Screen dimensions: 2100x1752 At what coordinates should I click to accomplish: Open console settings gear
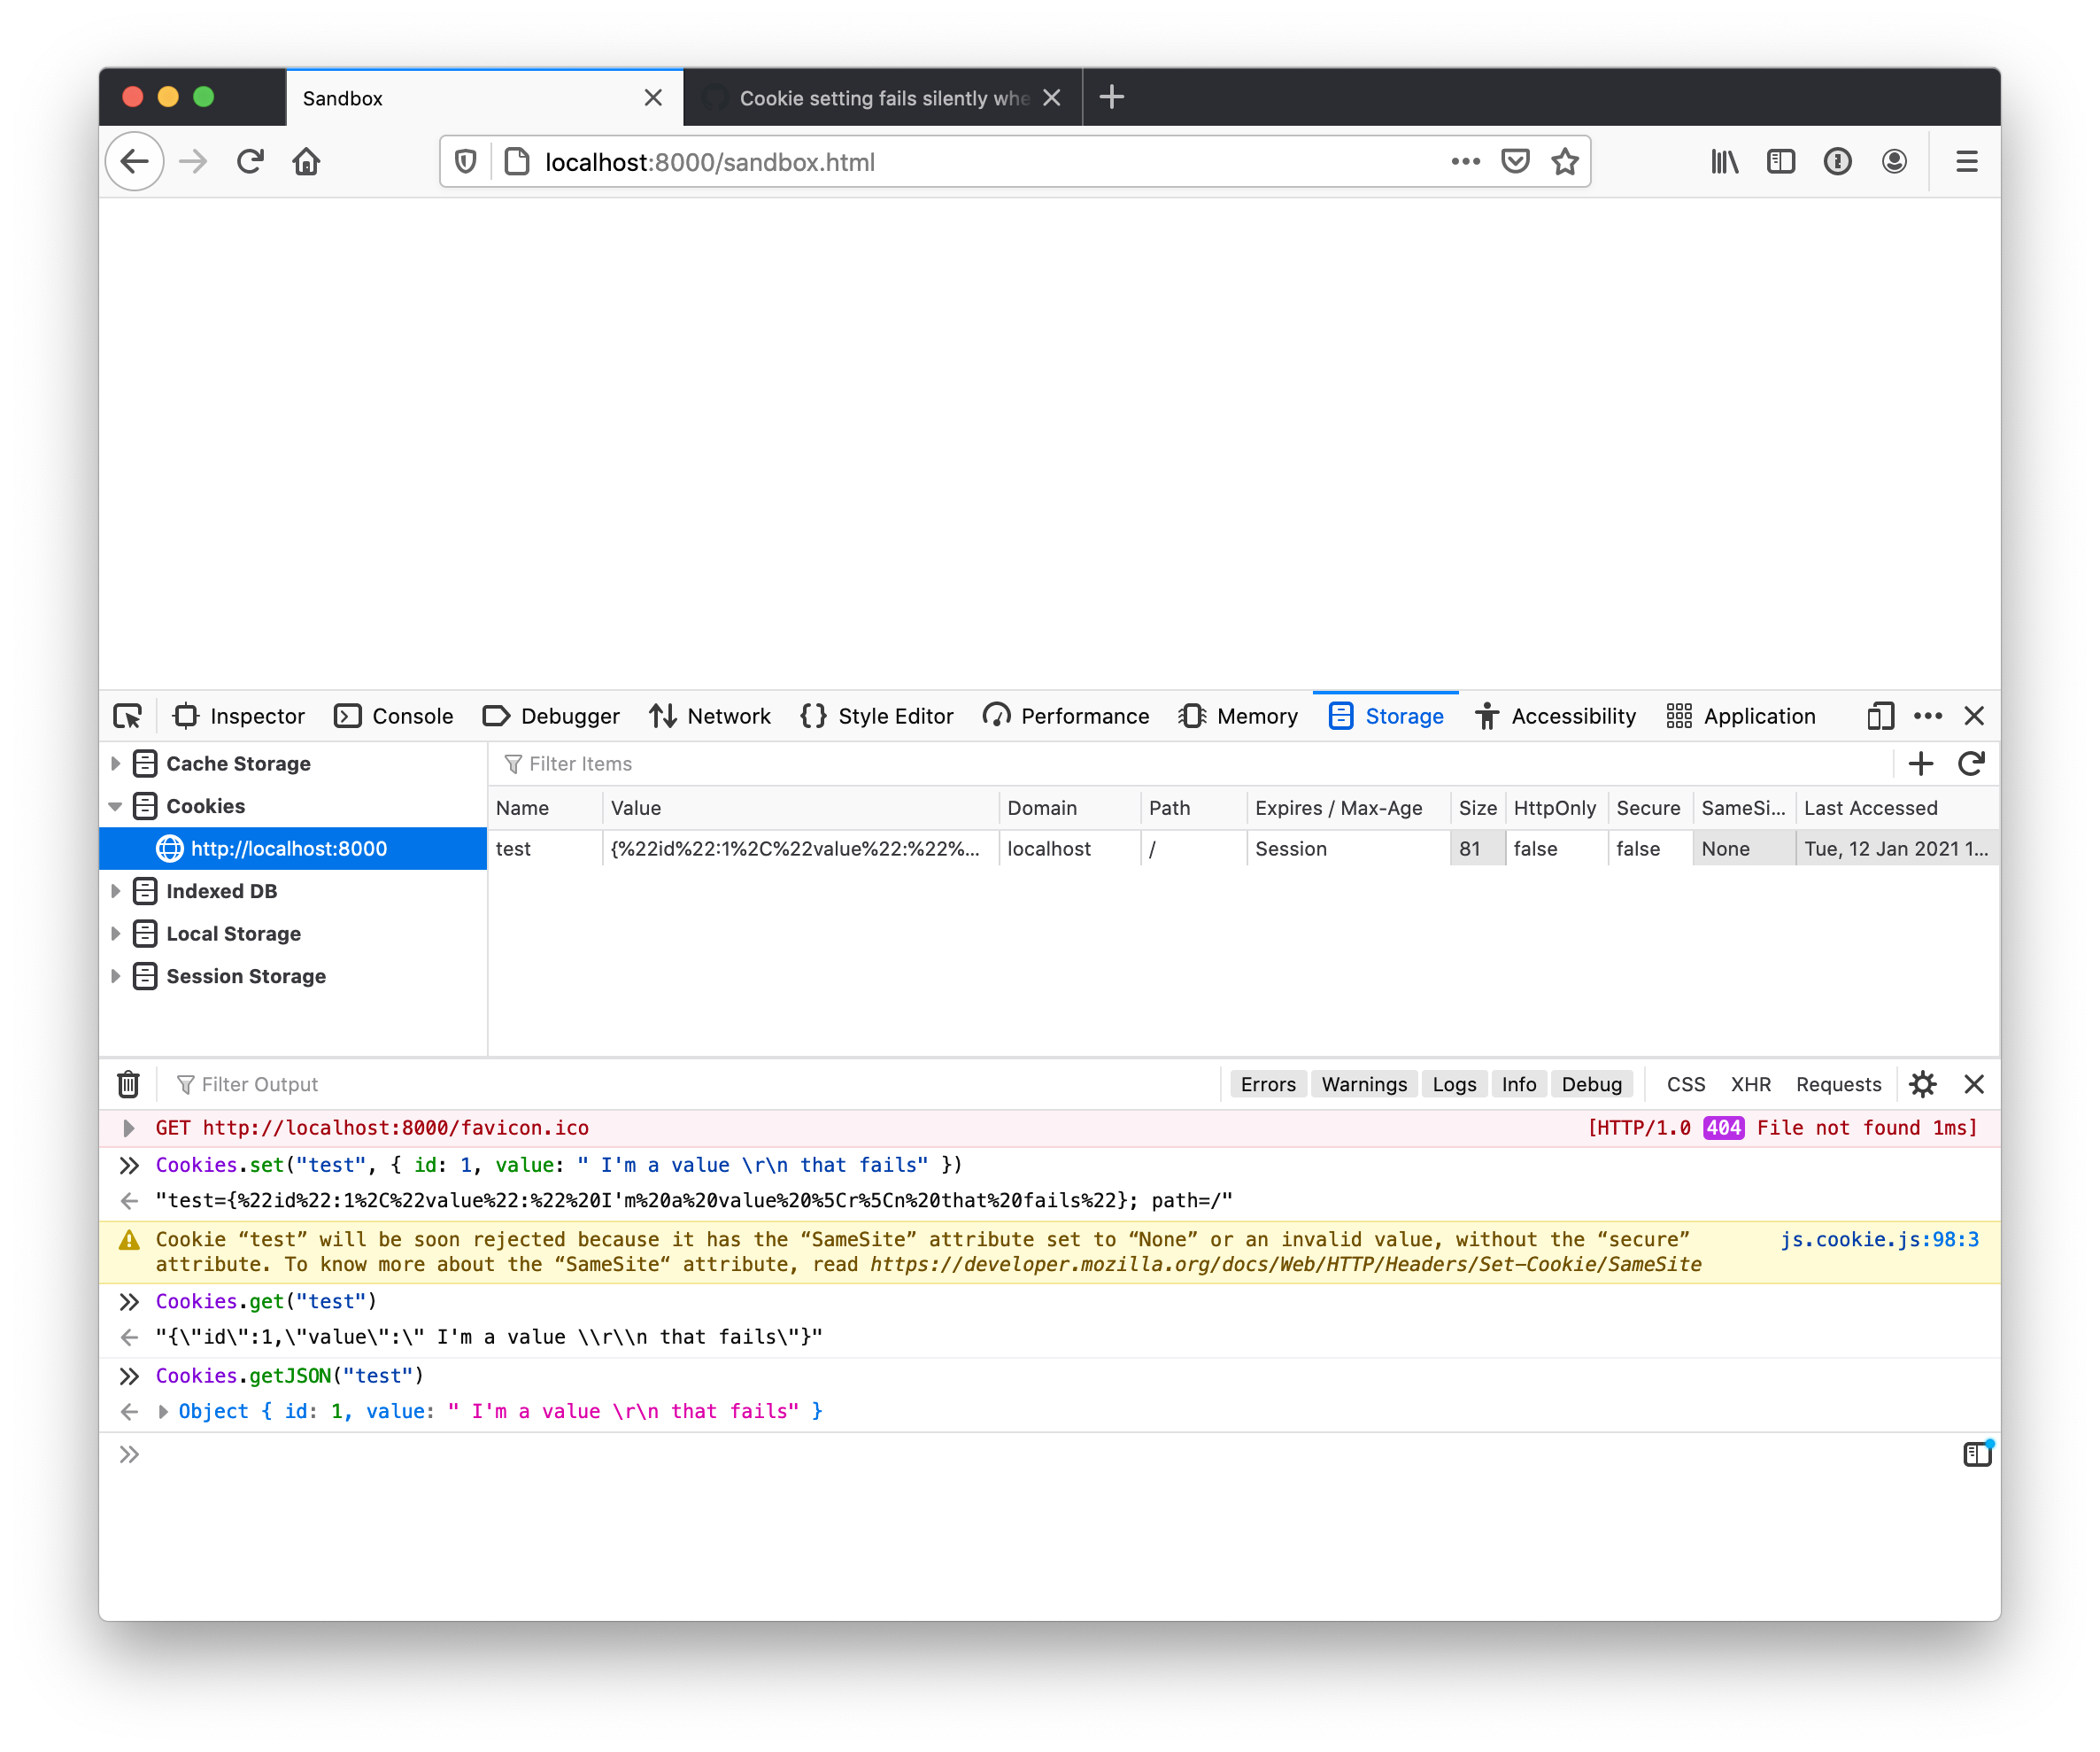1923,1085
